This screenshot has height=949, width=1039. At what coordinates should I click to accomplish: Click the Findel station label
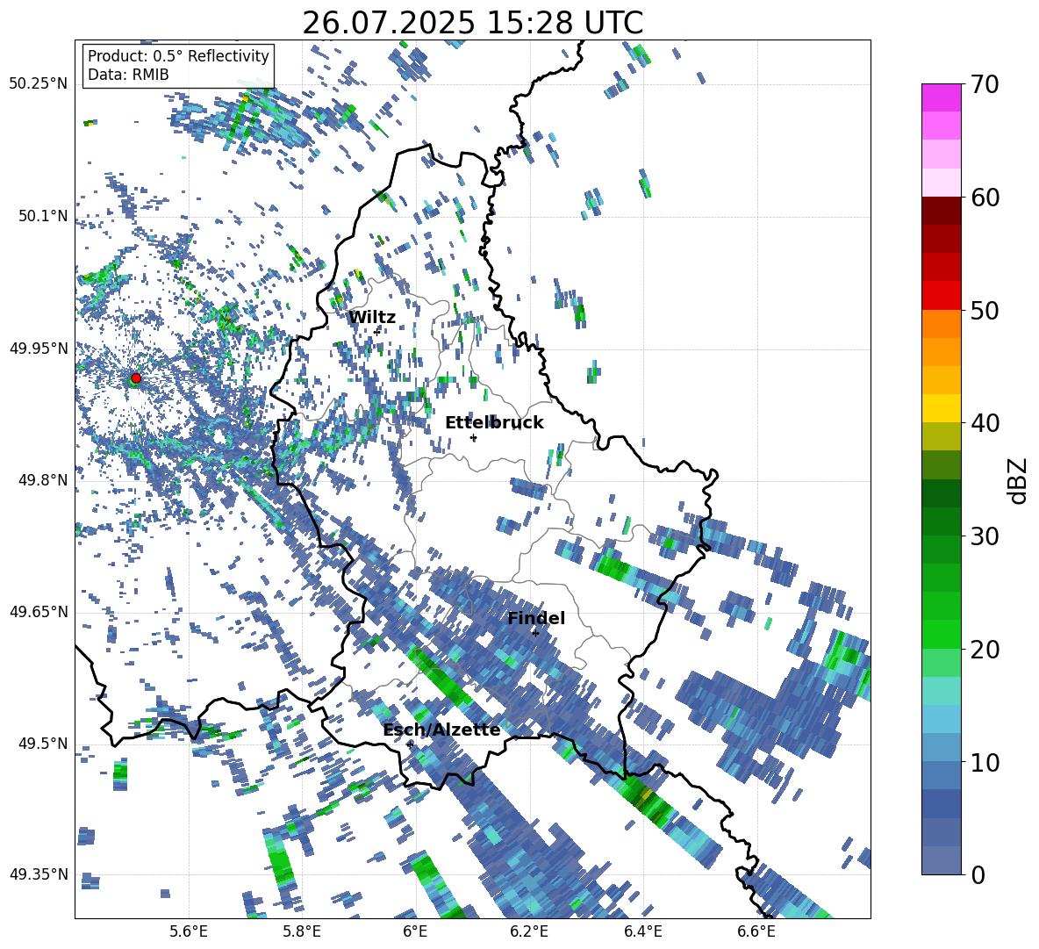pos(536,618)
